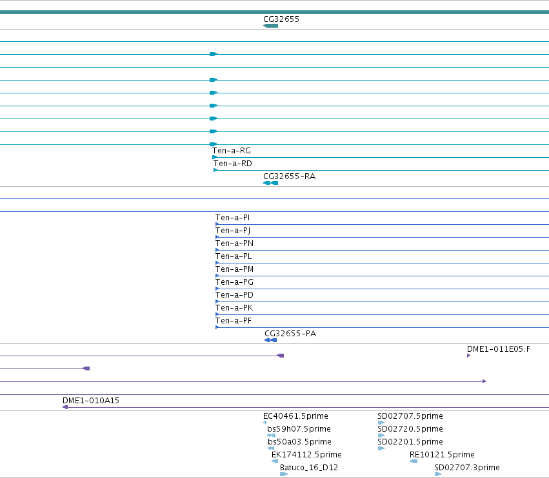Click the RE10121.5prime label
This screenshot has height=478, width=549.
[x=442, y=455]
